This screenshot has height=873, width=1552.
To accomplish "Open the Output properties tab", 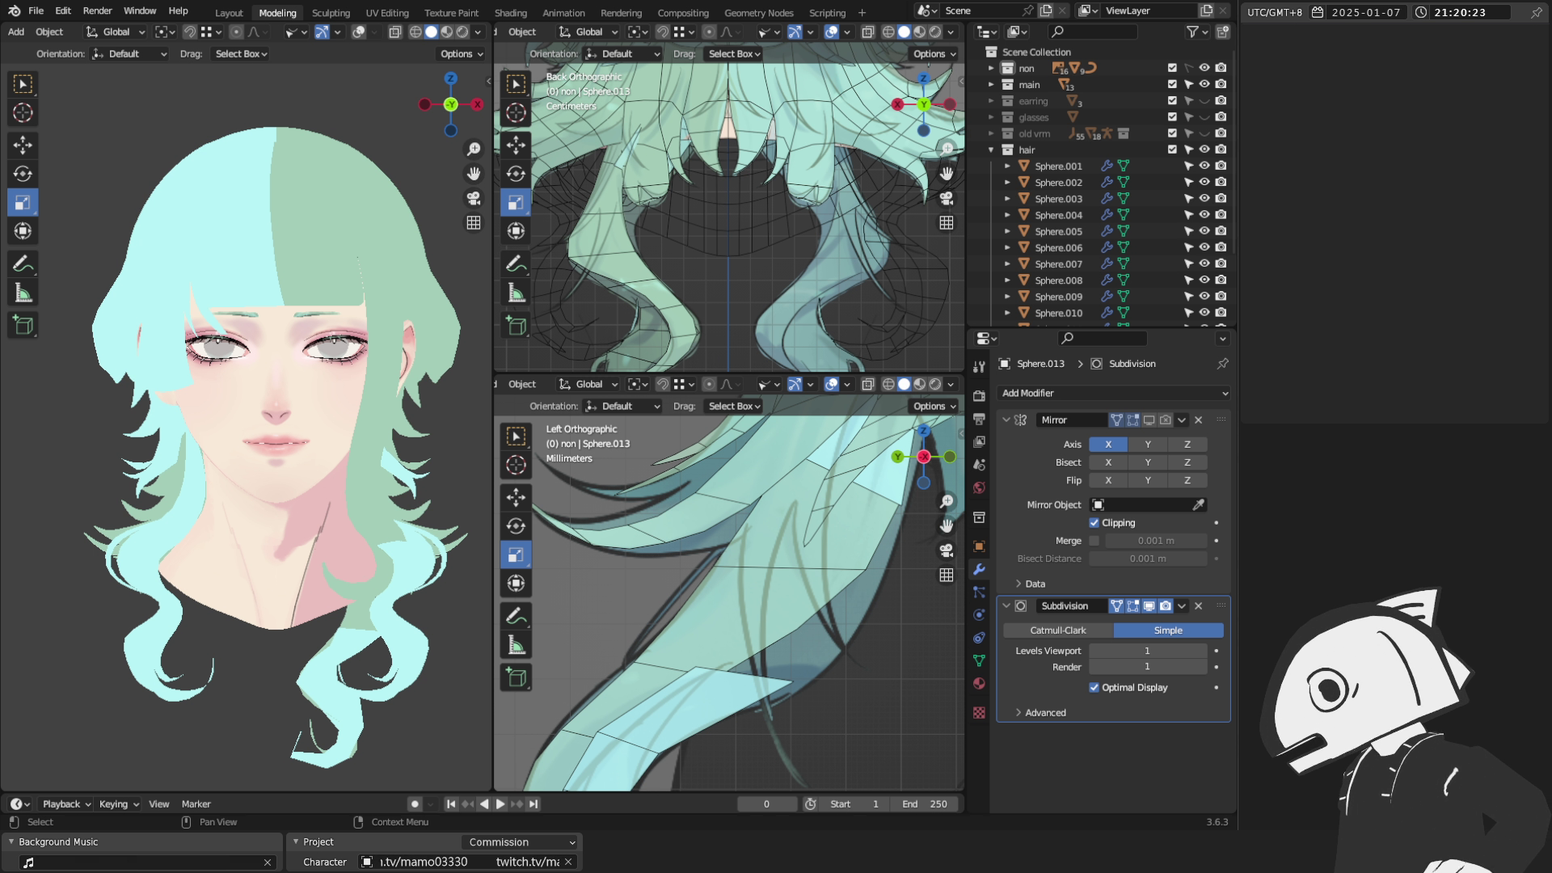I will pyautogui.click(x=979, y=419).
